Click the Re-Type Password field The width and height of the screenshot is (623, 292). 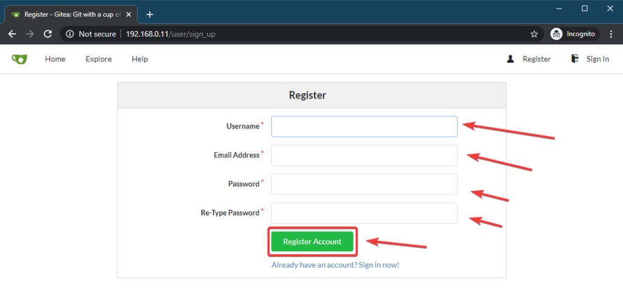tap(364, 213)
